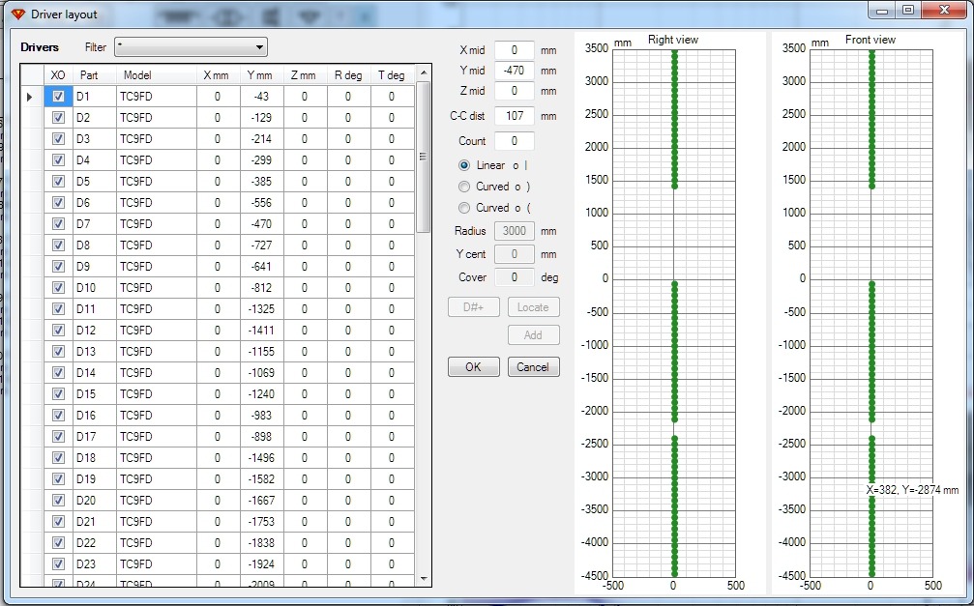Toggle the XO checkbox for driver D16
Viewport: 974px width, 606px height.
point(58,415)
